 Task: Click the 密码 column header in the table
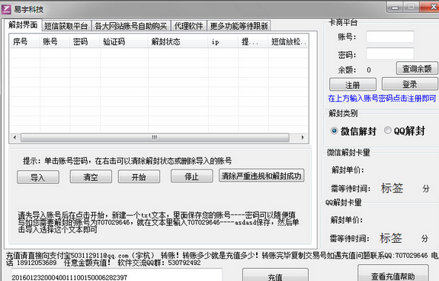[x=85, y=42]
